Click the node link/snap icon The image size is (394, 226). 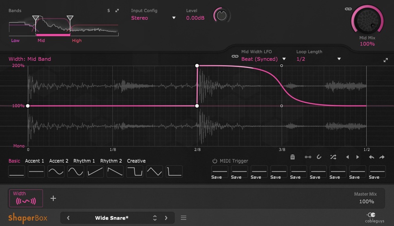[308, 157]
